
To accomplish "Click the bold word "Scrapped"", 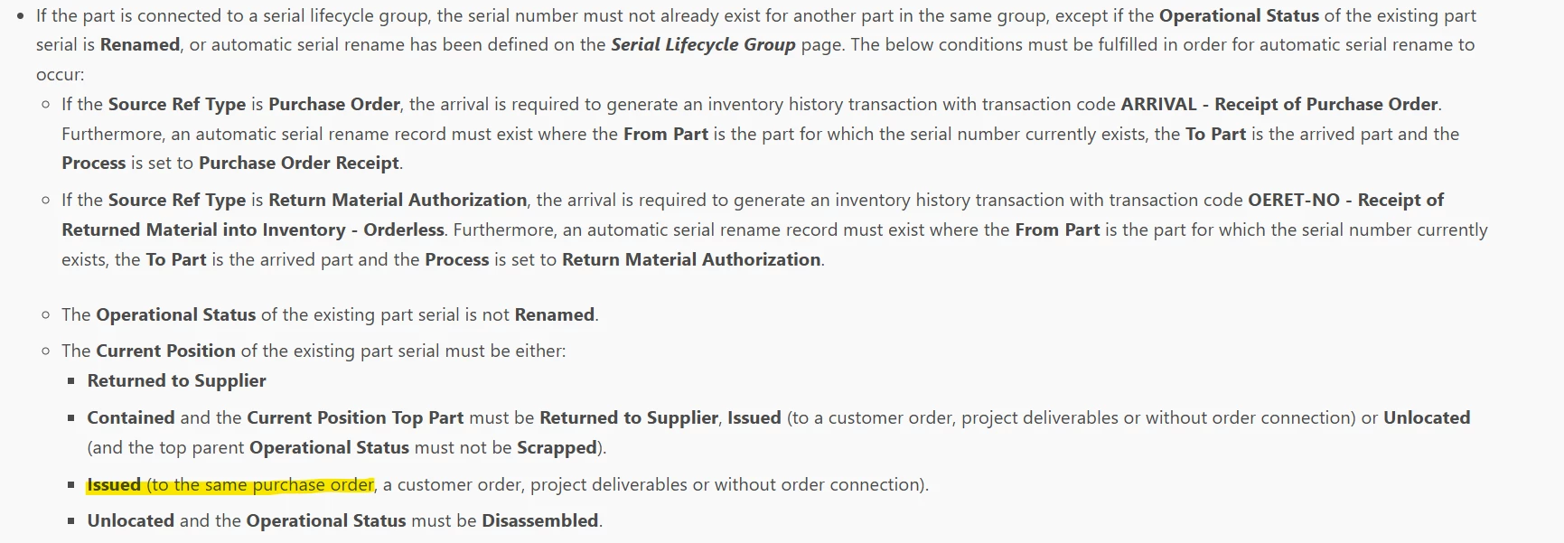I will pyautogui.click(x=557, y=447).
